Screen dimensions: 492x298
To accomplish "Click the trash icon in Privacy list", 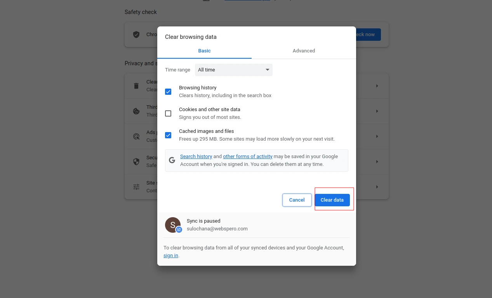I will (136, 86).
